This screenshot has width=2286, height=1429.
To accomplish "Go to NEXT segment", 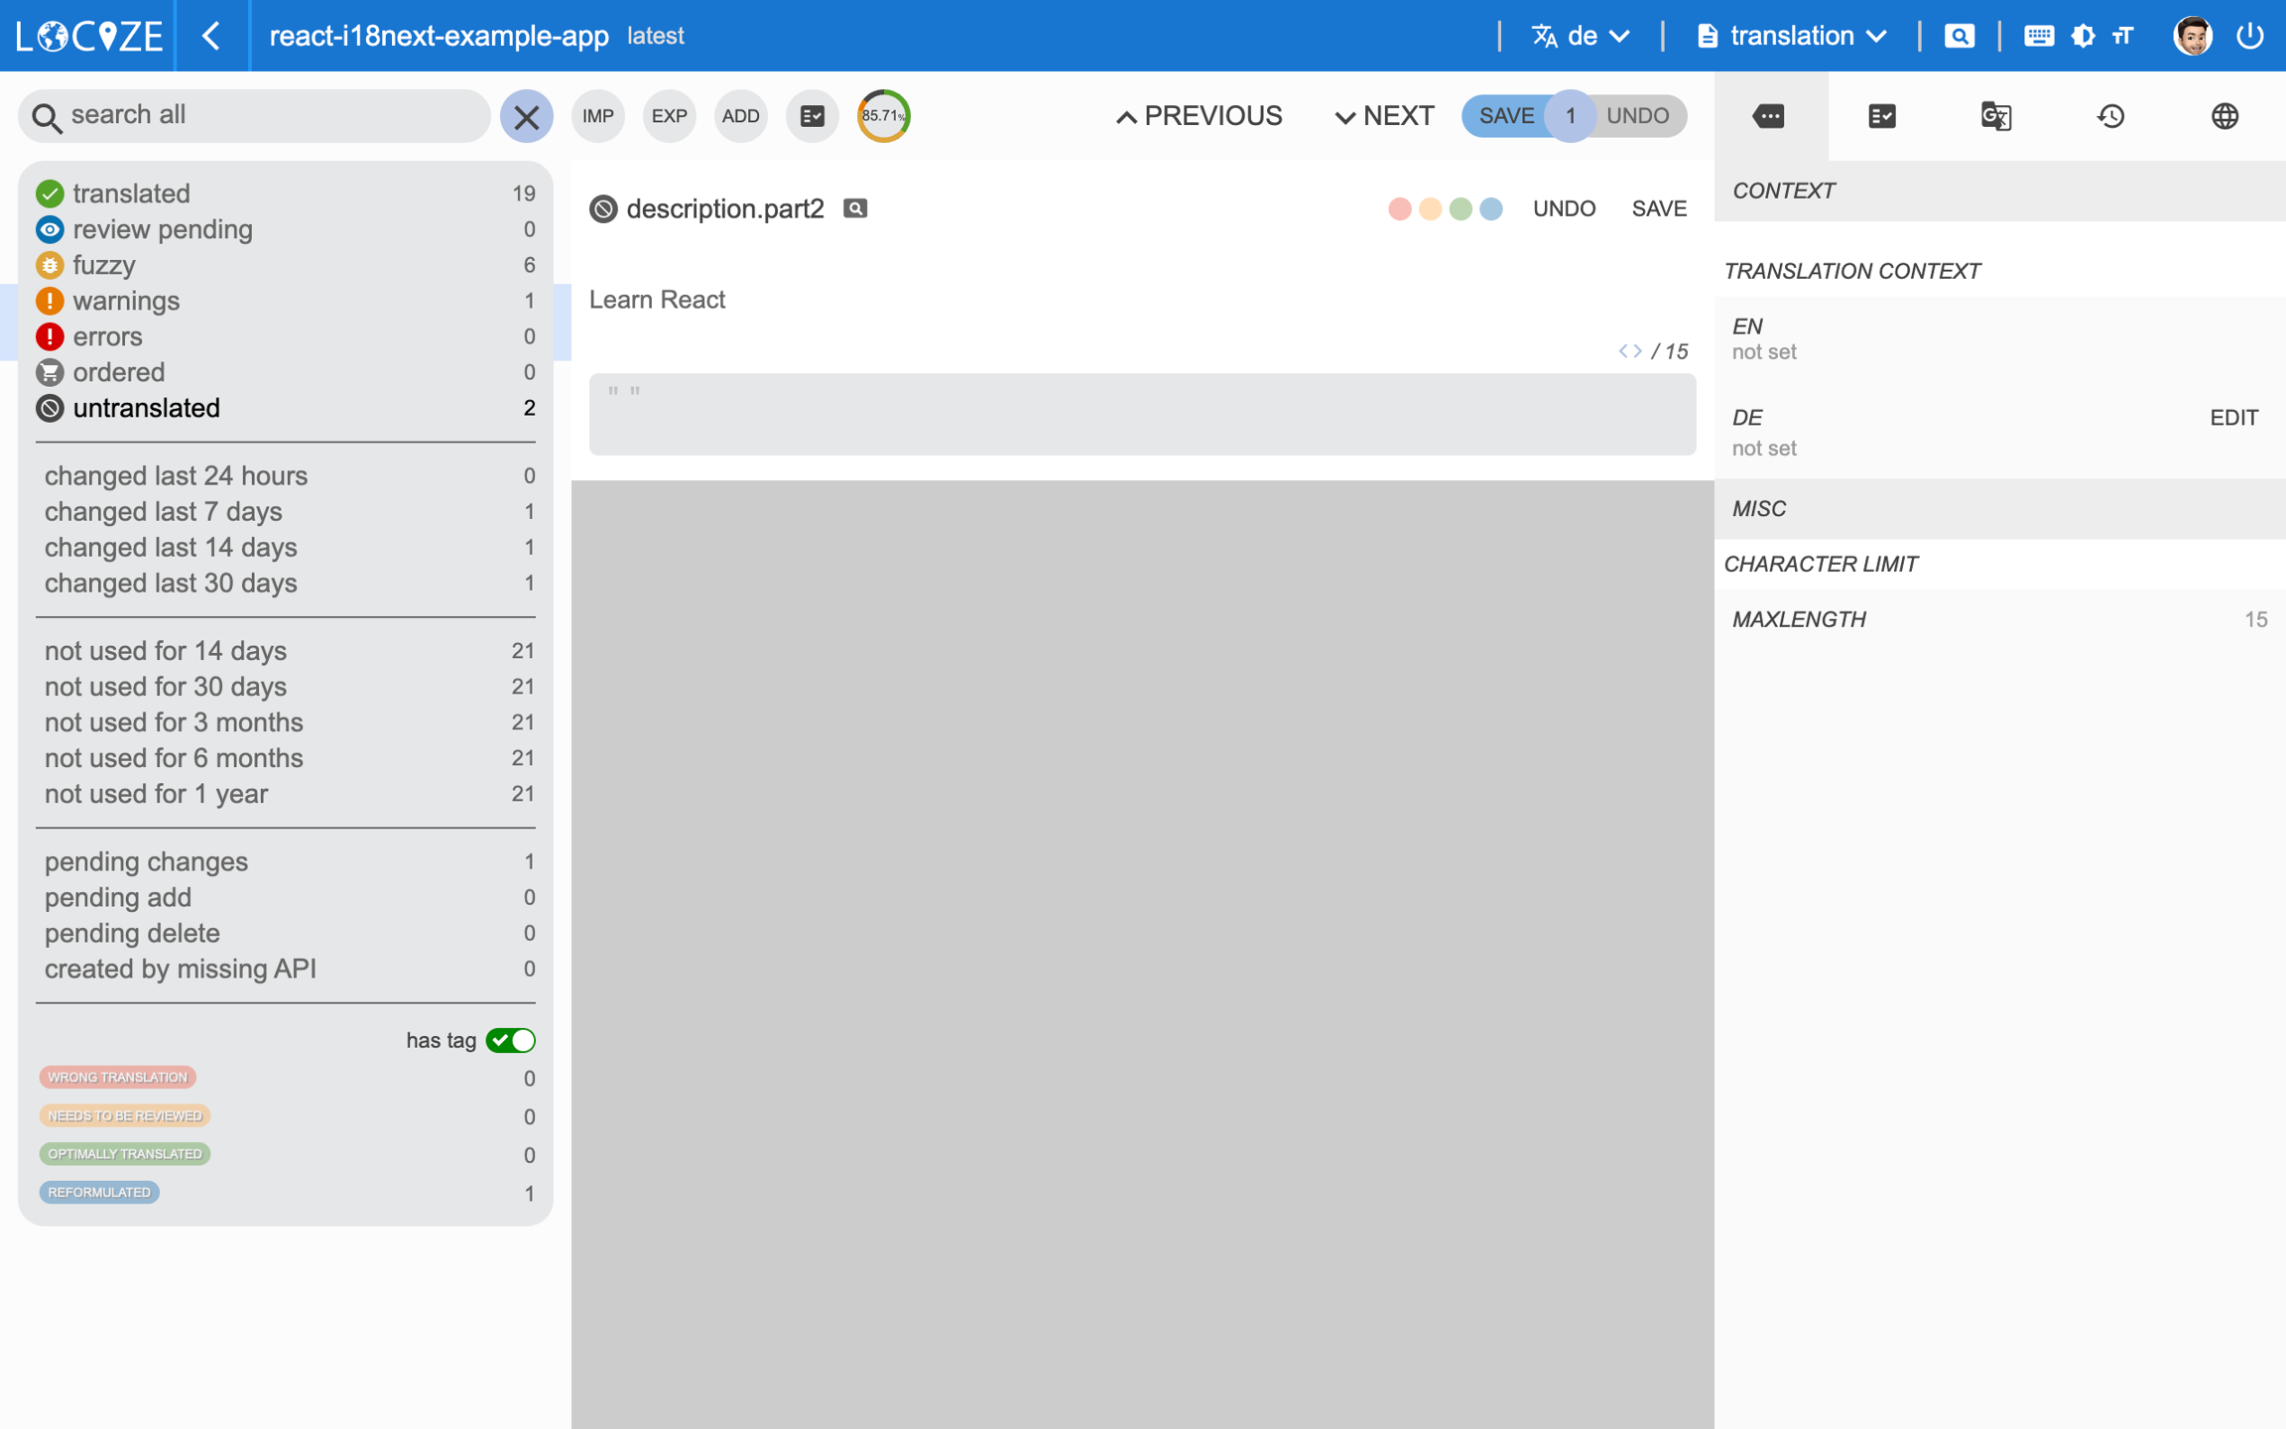I will coord(1384,116).
